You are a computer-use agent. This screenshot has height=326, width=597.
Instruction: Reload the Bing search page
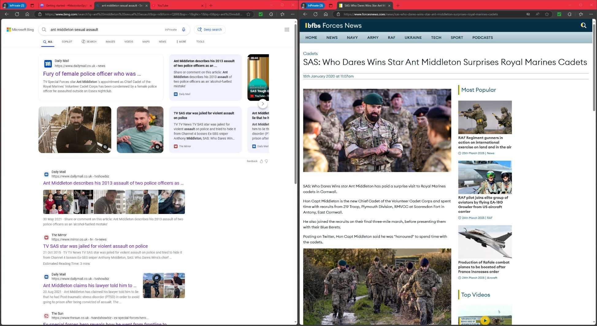[x=17, y=14]
